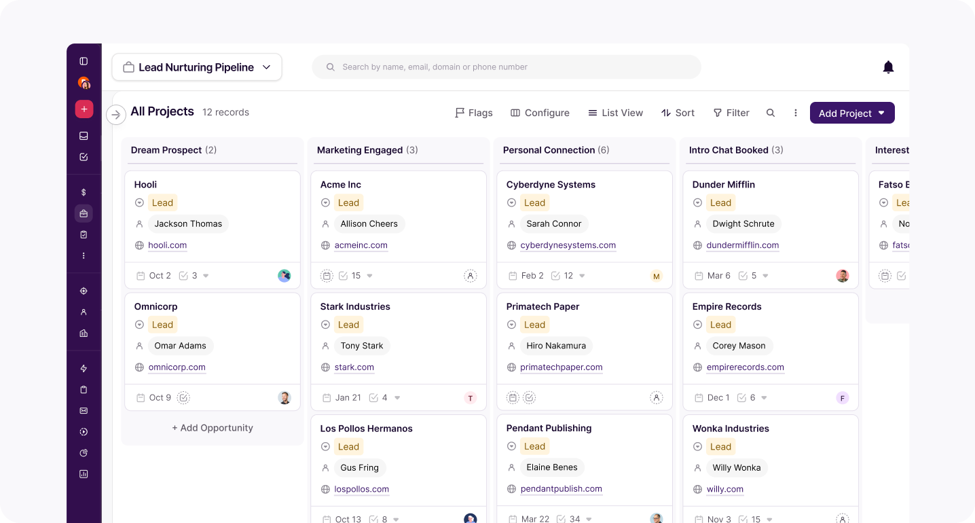
Task: Click the F avatar on Empire Records card
Action: [x=843, y=398]
